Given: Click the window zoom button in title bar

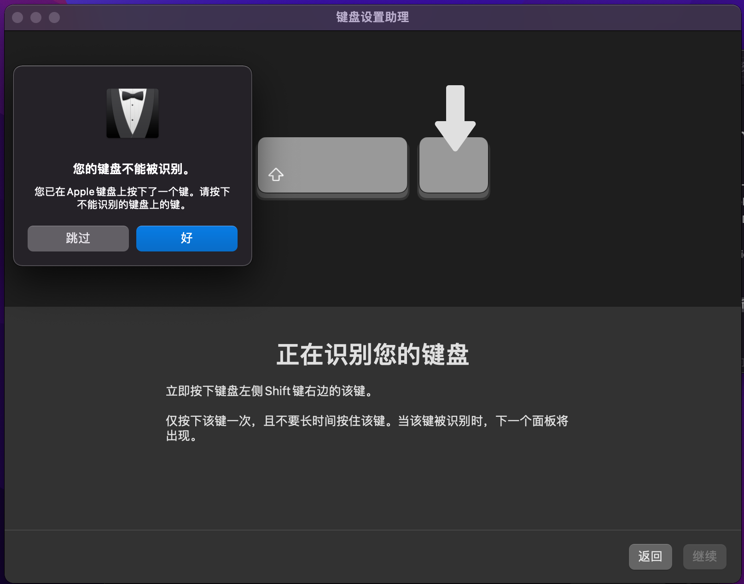Looking at the screenshot, I should (x=54, y=18).
